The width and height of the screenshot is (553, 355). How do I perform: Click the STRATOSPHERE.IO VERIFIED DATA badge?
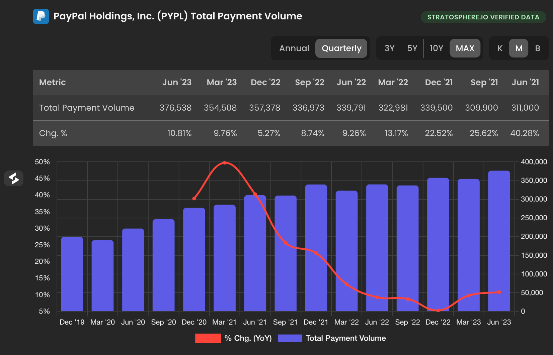tap(483, 17)
